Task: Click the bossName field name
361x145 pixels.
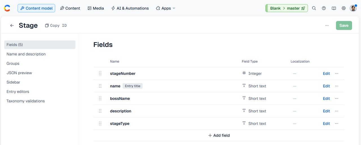Action: coord(120,98)
